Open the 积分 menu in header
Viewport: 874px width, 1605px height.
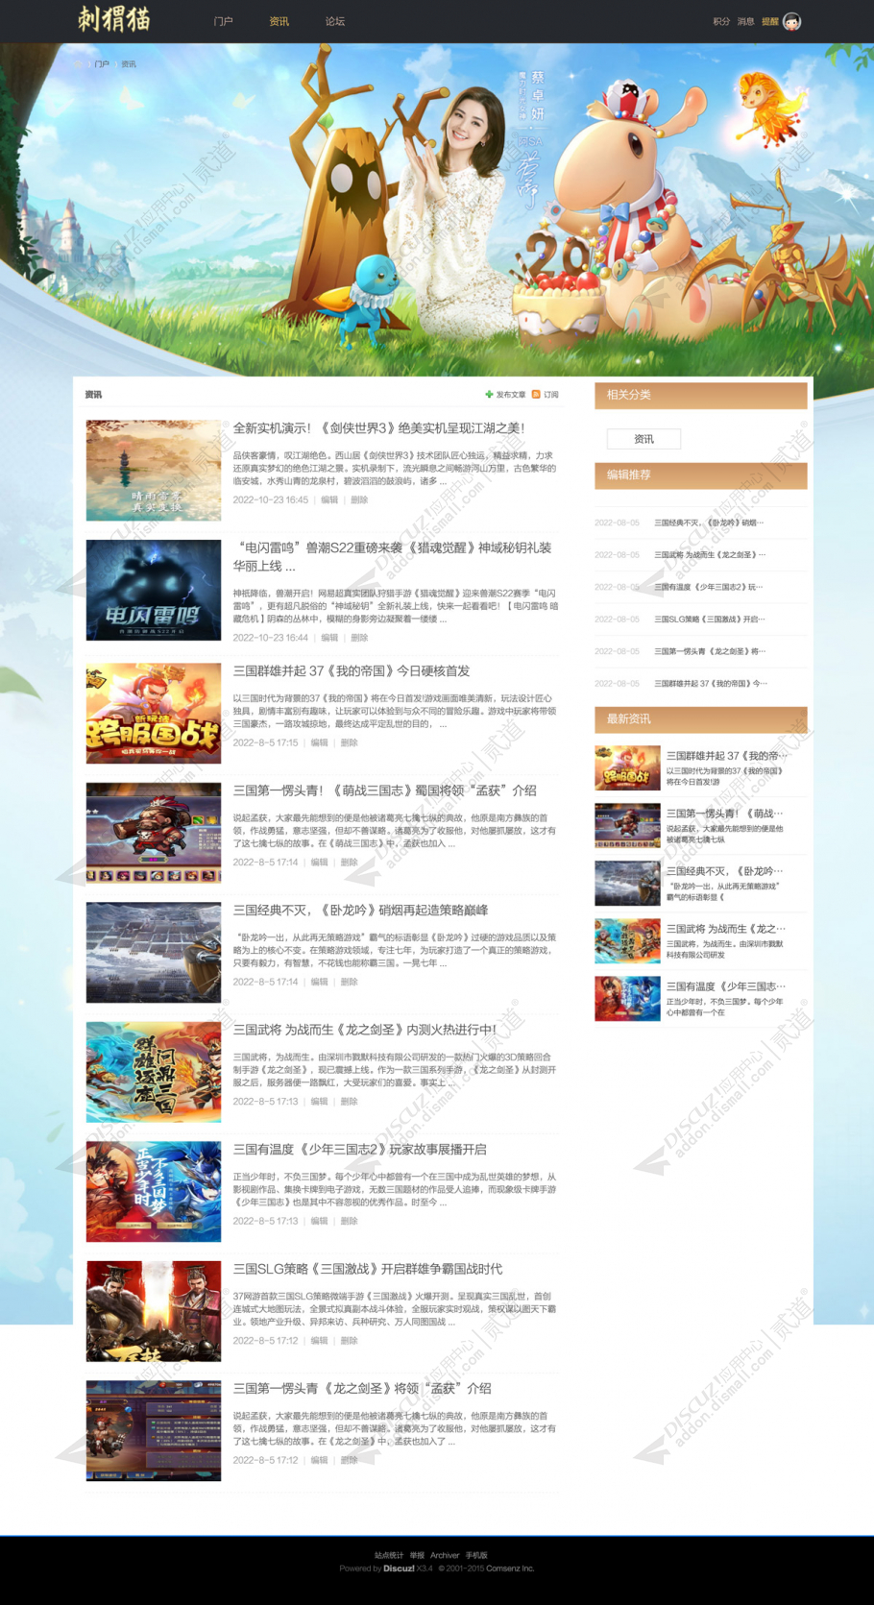[721, 21]
